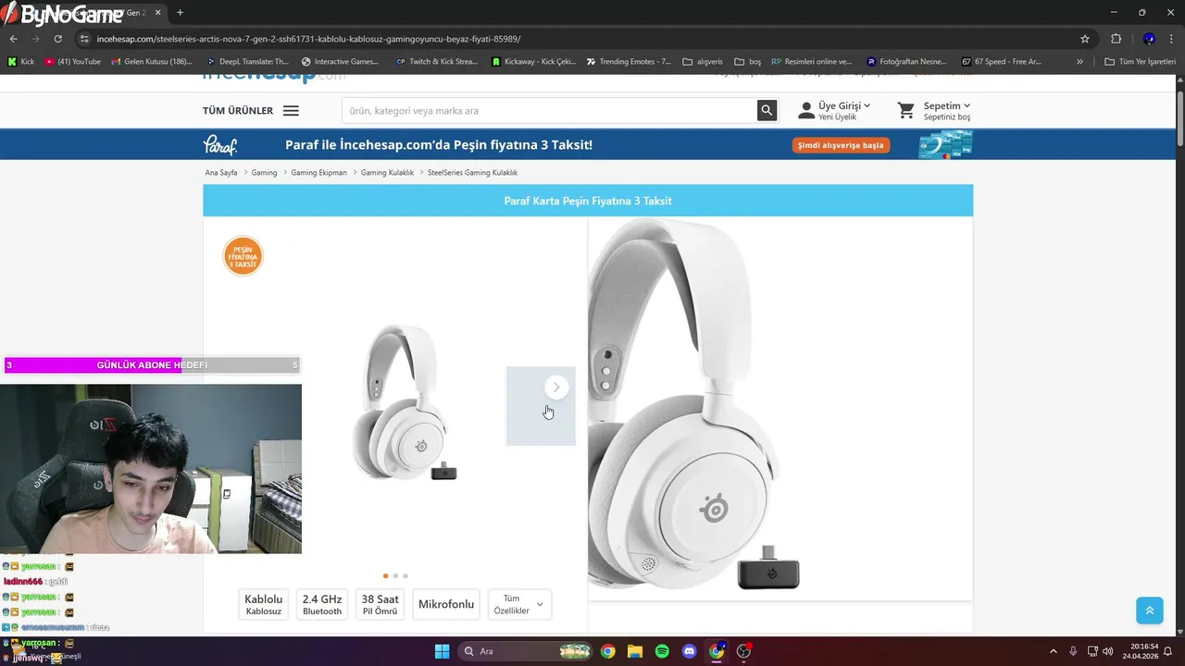The height and width of the screenshot is (666, 1185).
Task: Advance the product gallery with the next arrow
Action: pos(555,388)
